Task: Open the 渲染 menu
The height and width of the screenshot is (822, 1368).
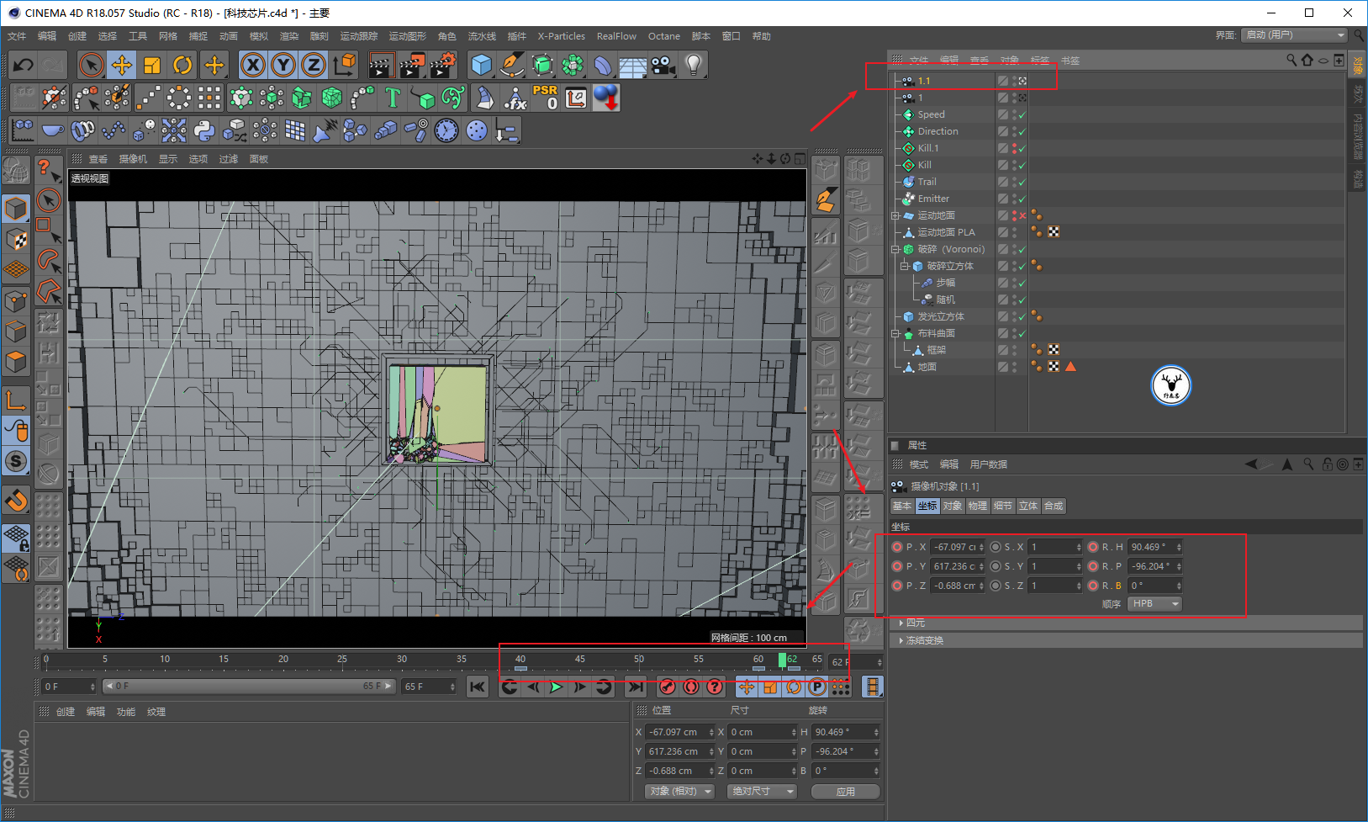Action: click(289, 36)
